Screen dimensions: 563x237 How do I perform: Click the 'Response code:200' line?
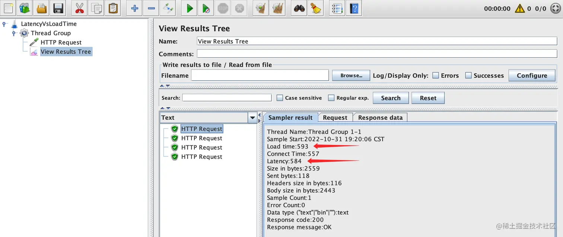point(295,220)
